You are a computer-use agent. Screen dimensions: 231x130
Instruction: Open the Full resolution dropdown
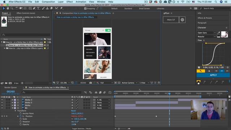coord(106,83)
